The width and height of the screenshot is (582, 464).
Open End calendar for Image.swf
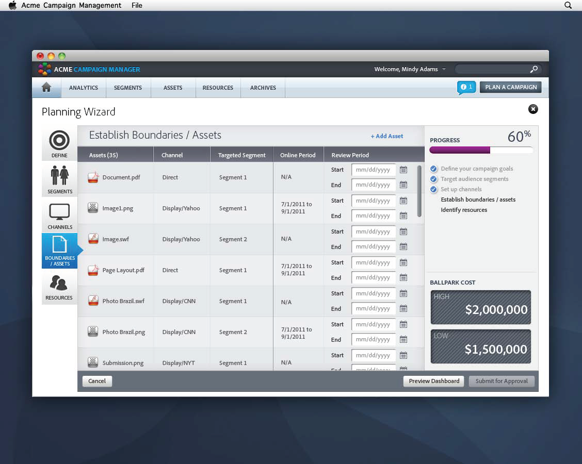(403, 246)
